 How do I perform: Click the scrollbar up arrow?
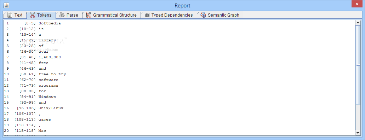358,23
